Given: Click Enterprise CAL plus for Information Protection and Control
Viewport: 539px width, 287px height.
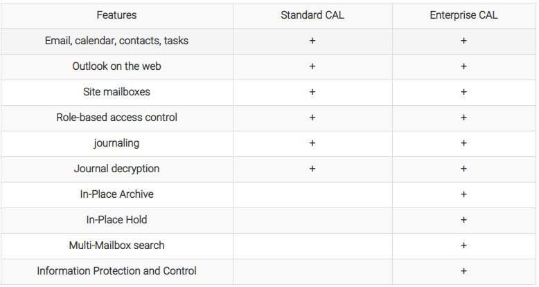Looking at the screenshot, I should 463,271.
